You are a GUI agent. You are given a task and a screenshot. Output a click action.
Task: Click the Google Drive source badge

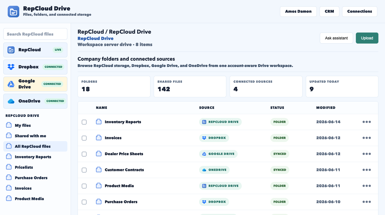pos(218,154)
